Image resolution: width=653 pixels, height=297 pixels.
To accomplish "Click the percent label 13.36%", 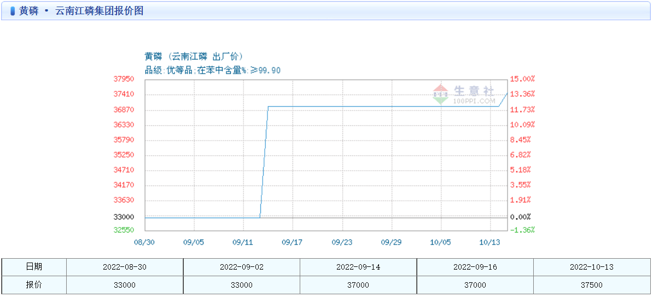I will click(x=523, y=94).
